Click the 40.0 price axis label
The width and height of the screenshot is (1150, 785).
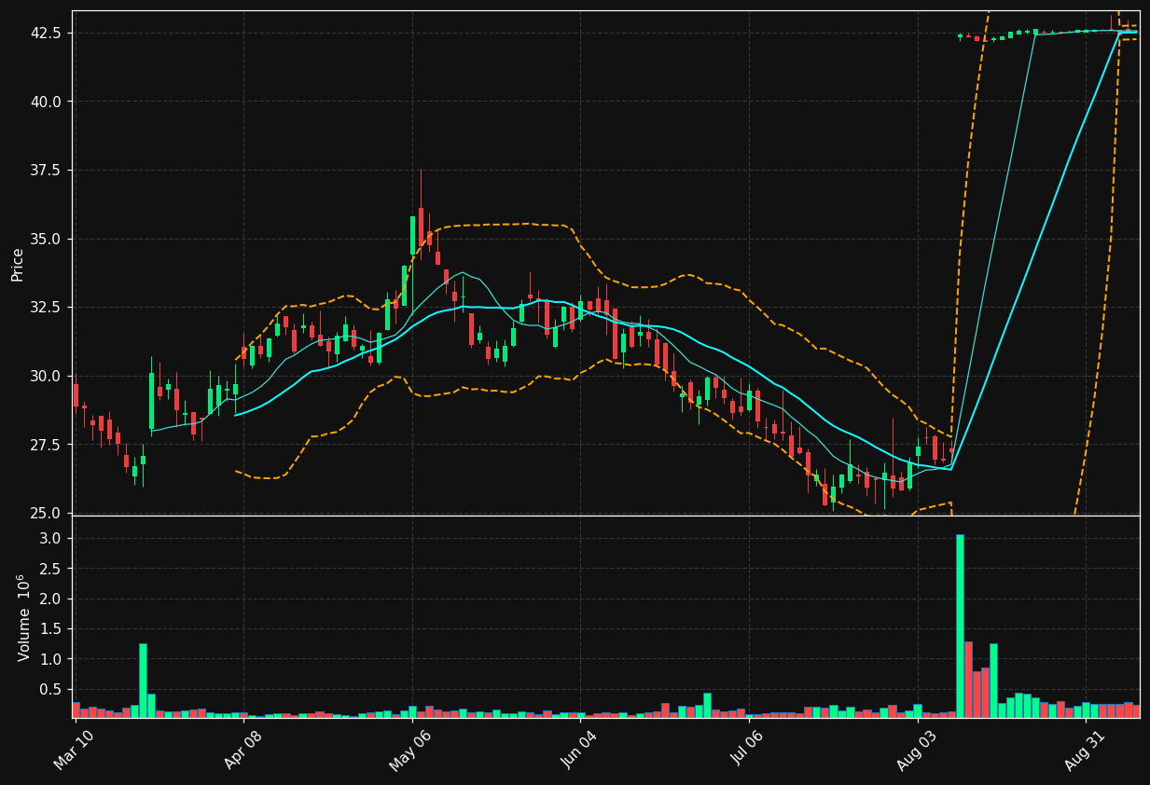point(47,102)
